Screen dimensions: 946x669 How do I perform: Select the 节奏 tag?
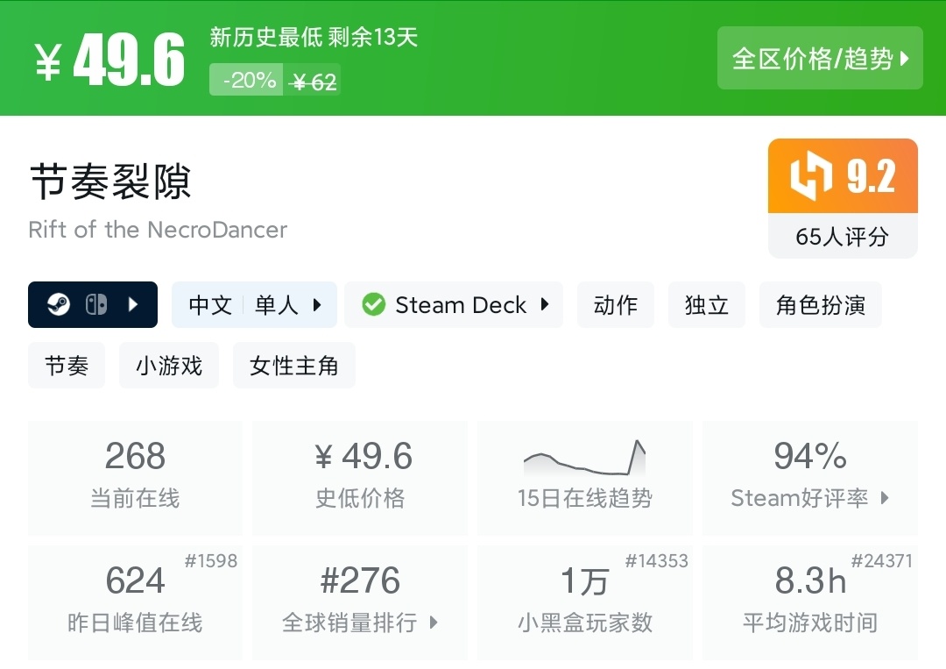[67, 366]
